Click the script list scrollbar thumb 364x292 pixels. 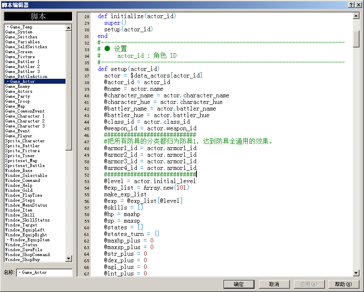pos(69,91)
